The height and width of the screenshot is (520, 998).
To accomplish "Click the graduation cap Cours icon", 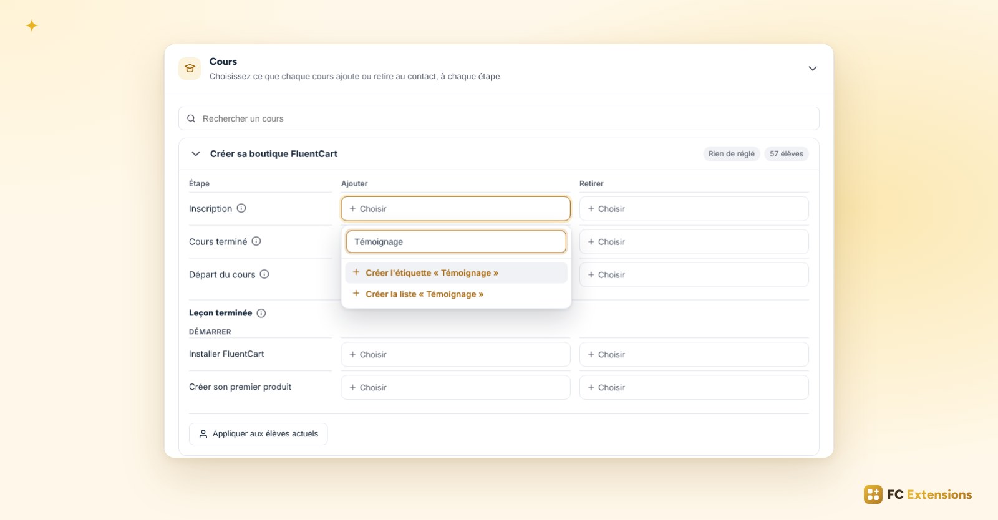I will pyautogui.click(x=190, y=69).
